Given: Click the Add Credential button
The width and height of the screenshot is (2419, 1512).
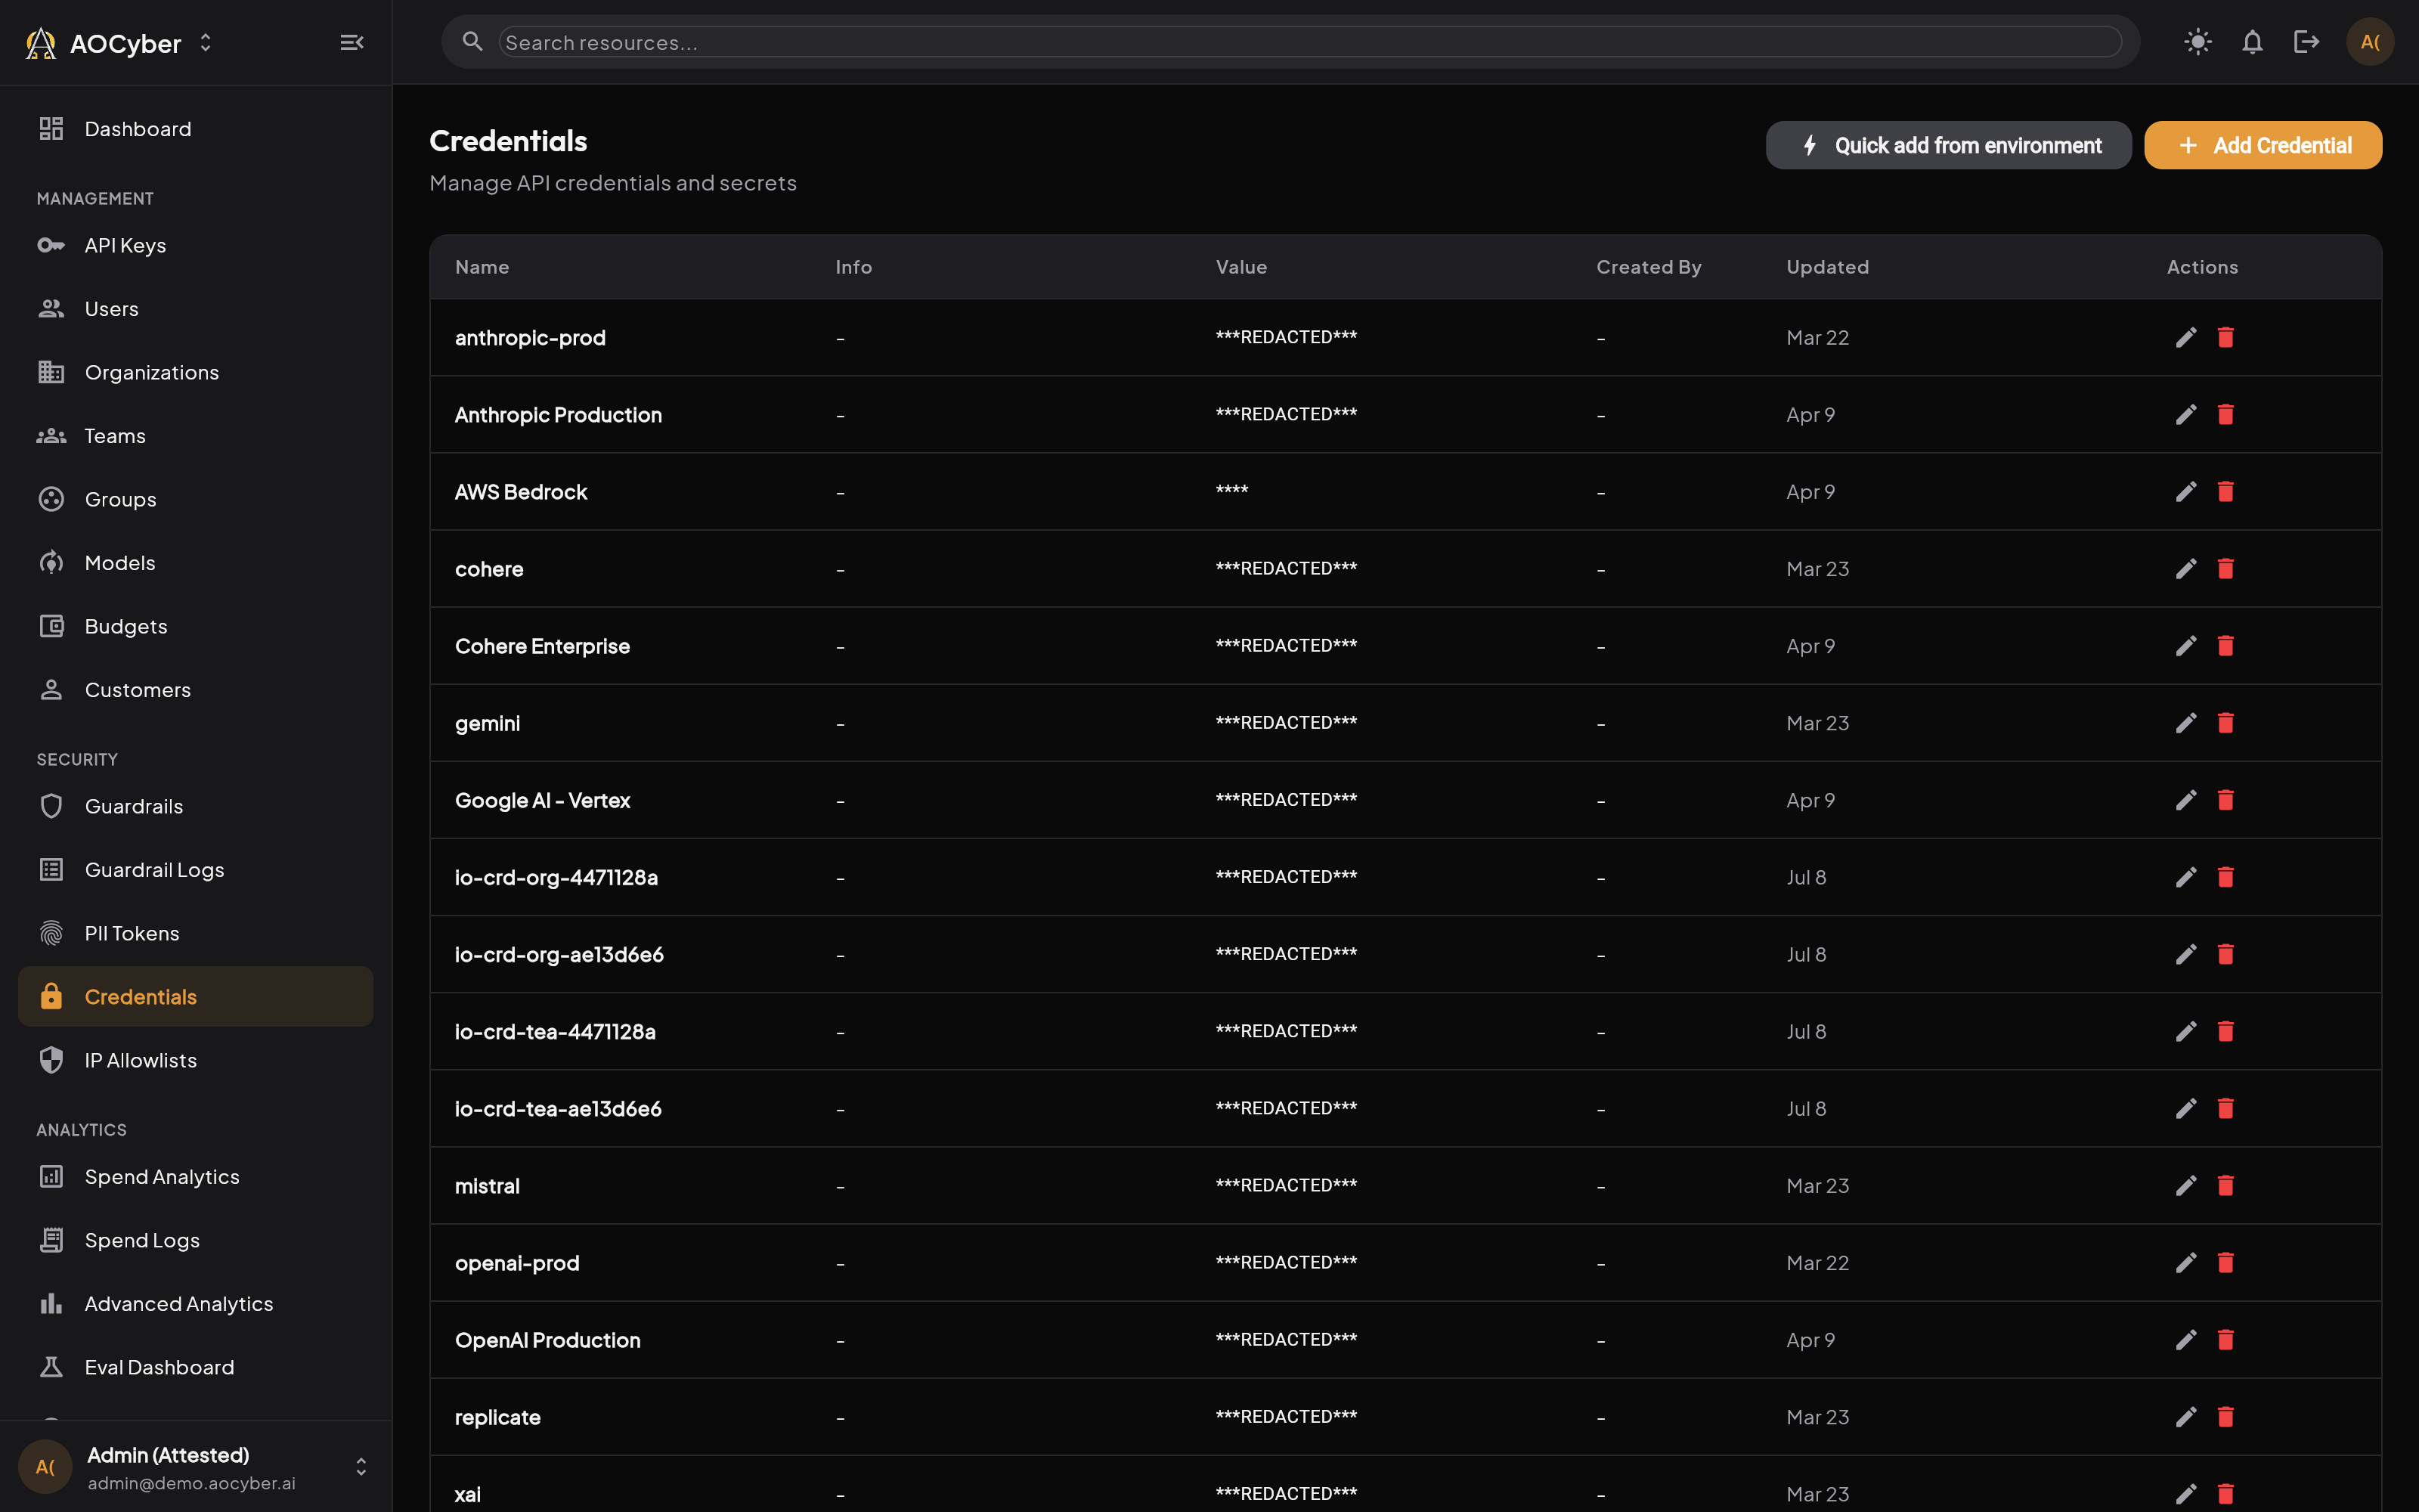Looking at the screenshot, I should (2263, 145).
